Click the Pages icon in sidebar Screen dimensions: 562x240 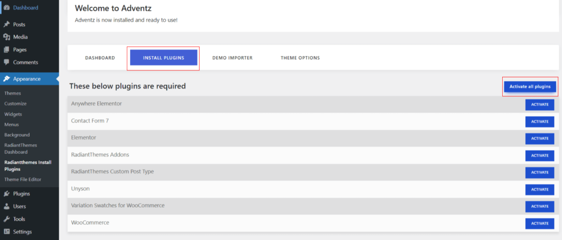pos(7,50)
